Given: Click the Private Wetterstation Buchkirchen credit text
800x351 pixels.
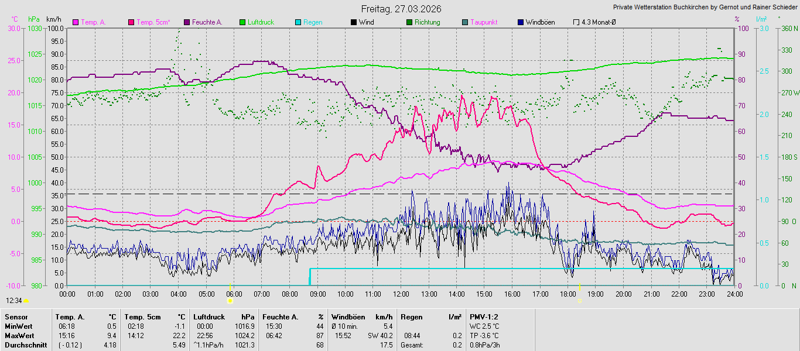Looking at the screenshot, I should 705,8.
